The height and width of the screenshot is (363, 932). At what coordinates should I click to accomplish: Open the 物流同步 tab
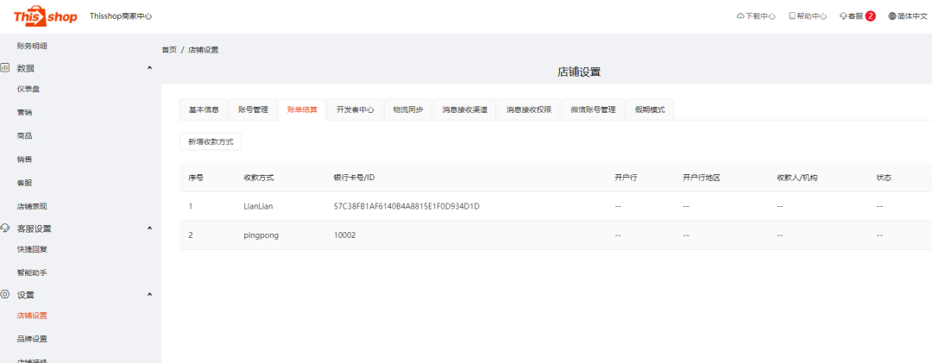tap(408, 110)
